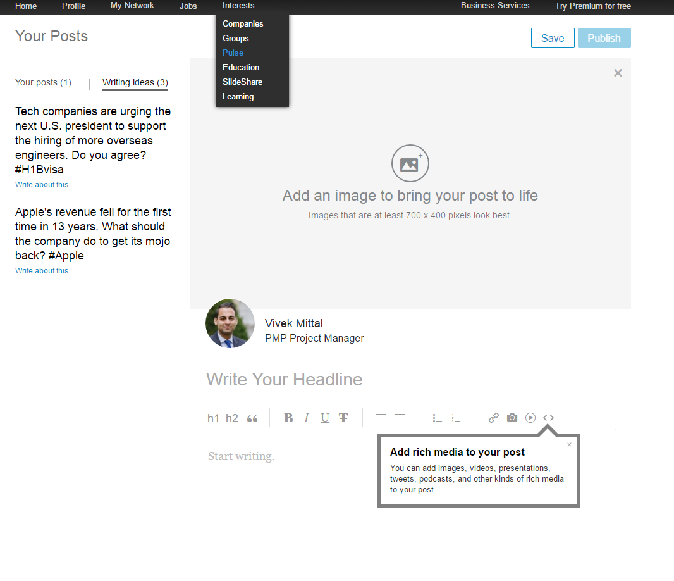Screen dimensions: 674x581
Task: Select Pulse from the Interests dropdown
Action: [x=233, y=53]
